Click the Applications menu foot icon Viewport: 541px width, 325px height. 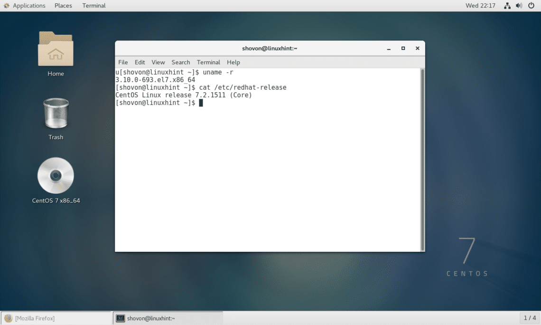tap(7, 6)
